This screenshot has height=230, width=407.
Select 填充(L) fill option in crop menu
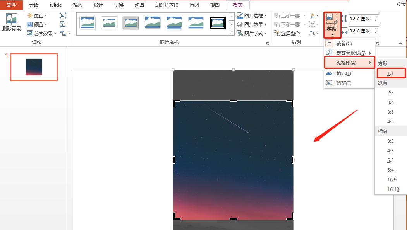click(343, 73)
